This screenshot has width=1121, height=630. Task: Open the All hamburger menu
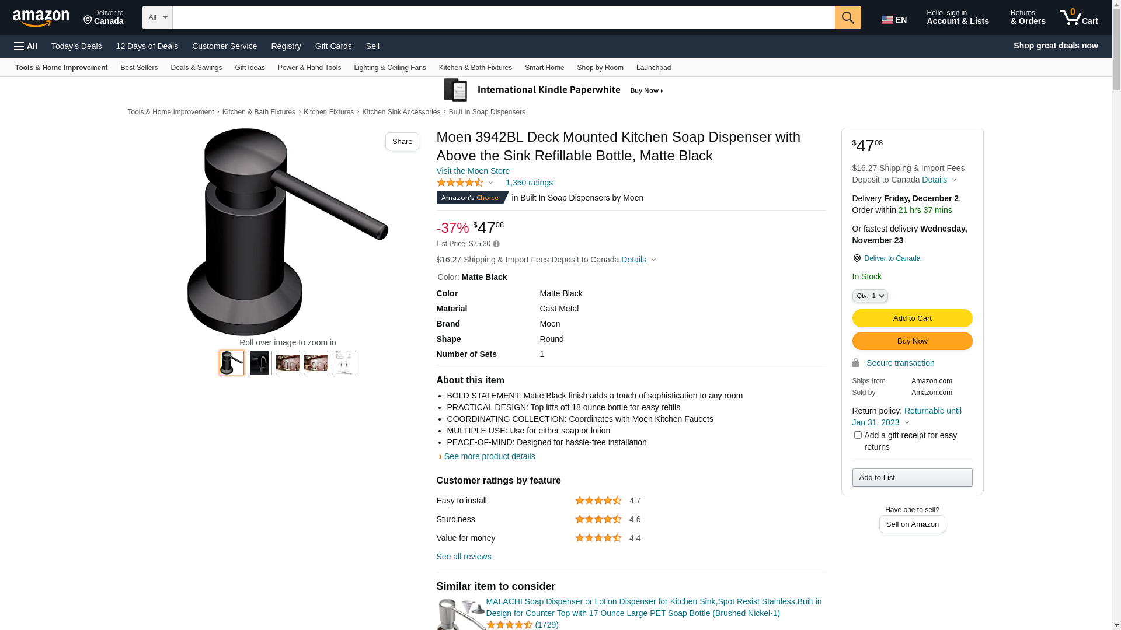tap(26, 46)
